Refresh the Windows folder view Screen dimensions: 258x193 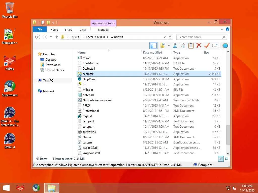170,37
